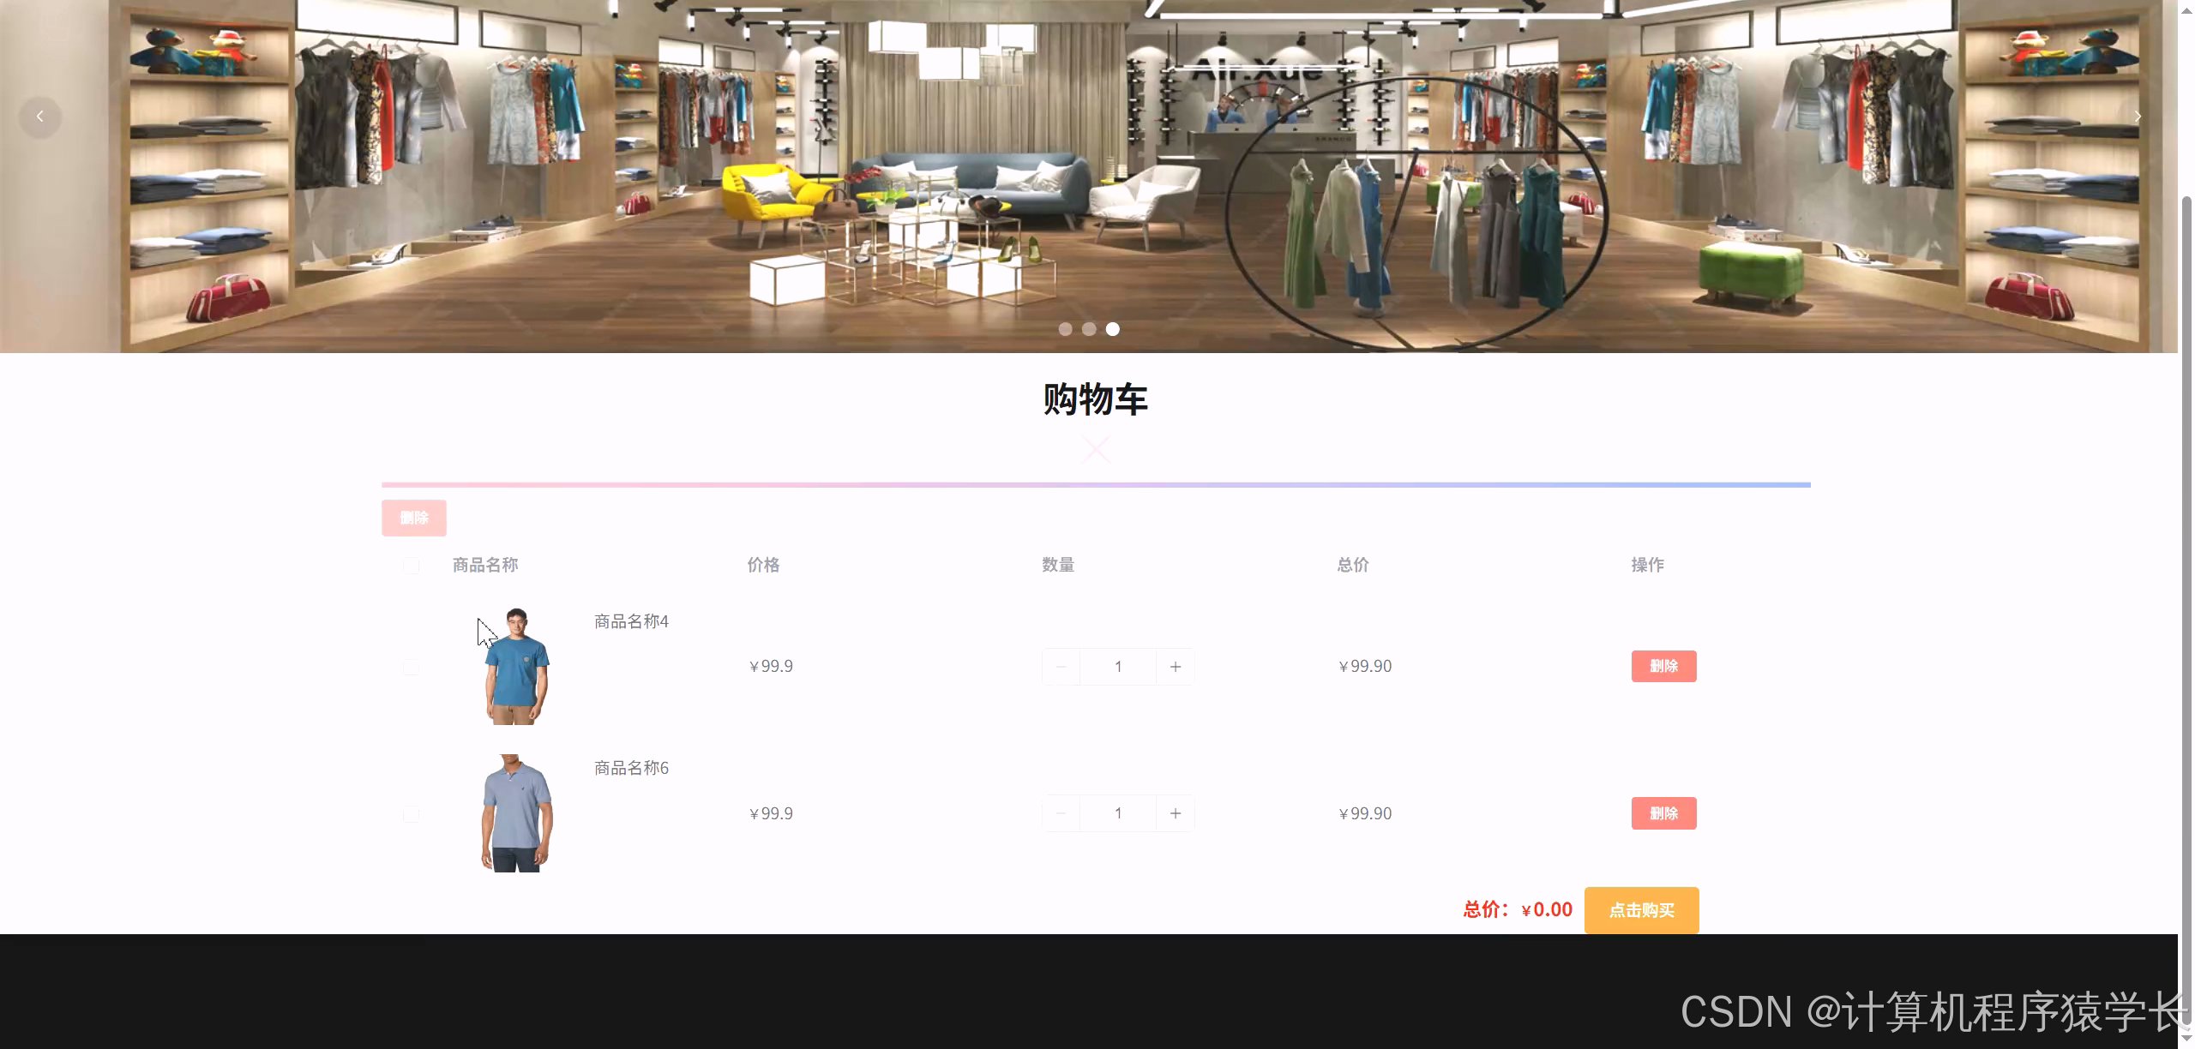This screenshot has height=1049, width=2195.
Task: Select the second carousel indicator dot
Action: pos(1090,328)
